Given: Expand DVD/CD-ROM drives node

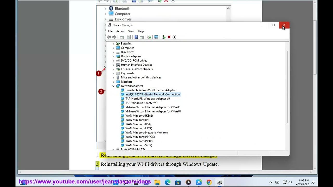Looking at the screenshot, I should click(x=113, y=61).
